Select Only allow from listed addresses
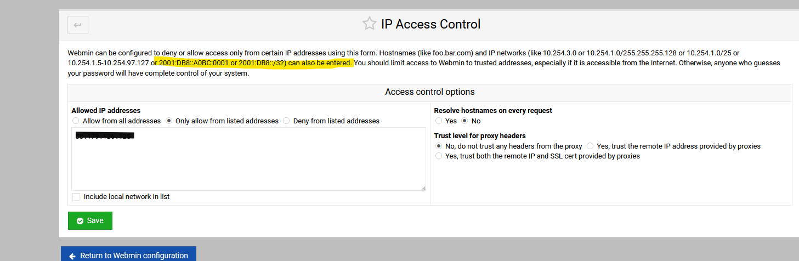This screenshot has width=799, height=261. point(169,121)
